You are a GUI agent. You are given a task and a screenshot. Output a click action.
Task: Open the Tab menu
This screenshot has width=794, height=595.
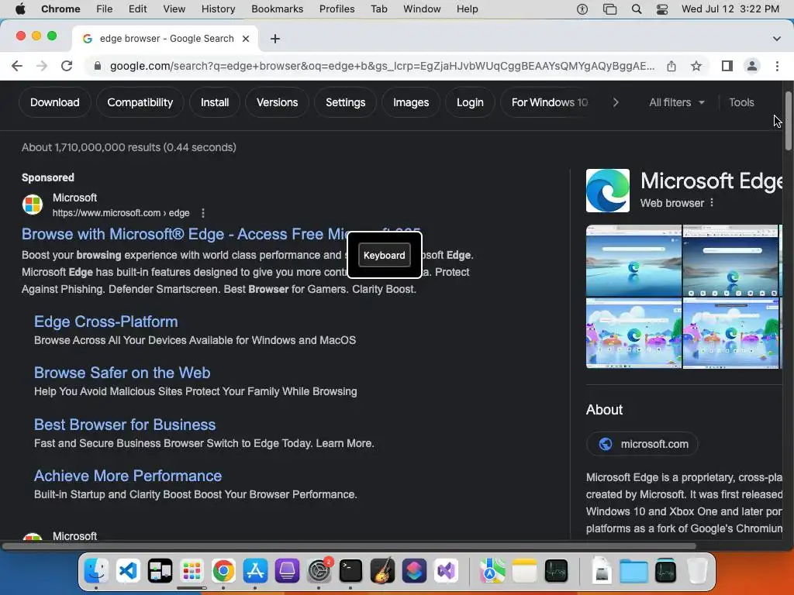378,9
